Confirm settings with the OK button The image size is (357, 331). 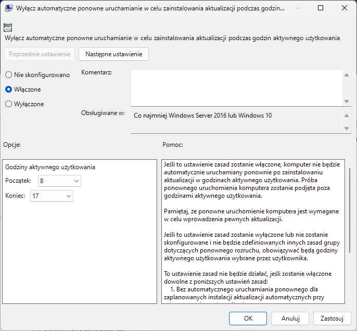pyautogui.click(x=248, y=319)
